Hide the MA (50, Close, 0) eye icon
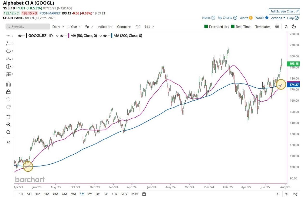 click(62, 36)
